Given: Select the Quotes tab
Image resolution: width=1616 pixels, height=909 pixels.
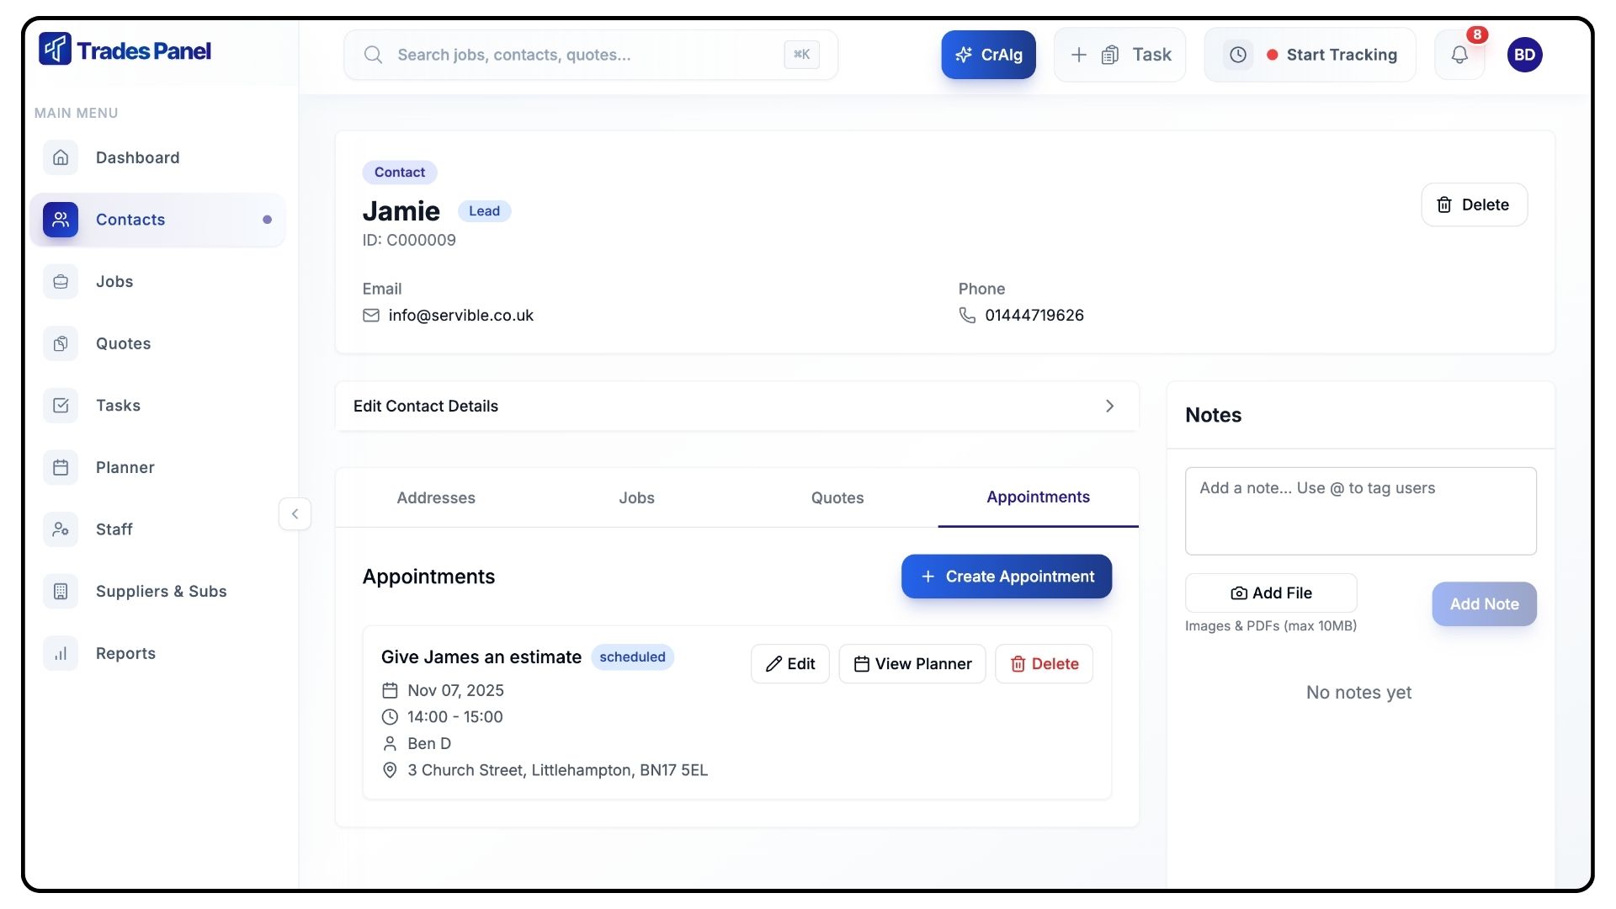Looking at the screenshot, I should click(x=837, y=497).
